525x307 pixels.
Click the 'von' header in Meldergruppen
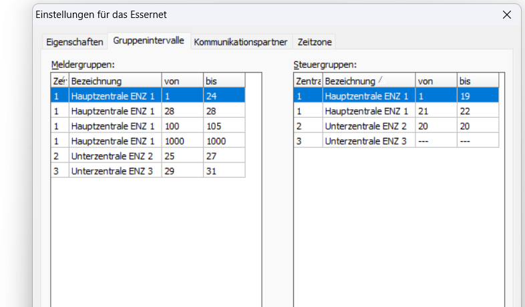[182, 81]
